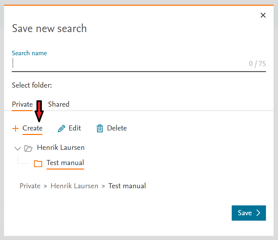Click Test manual in the breadcrumb path
The width and height of the screenshot is (278, 240).
pyautogui.click(x=127, y=186)
